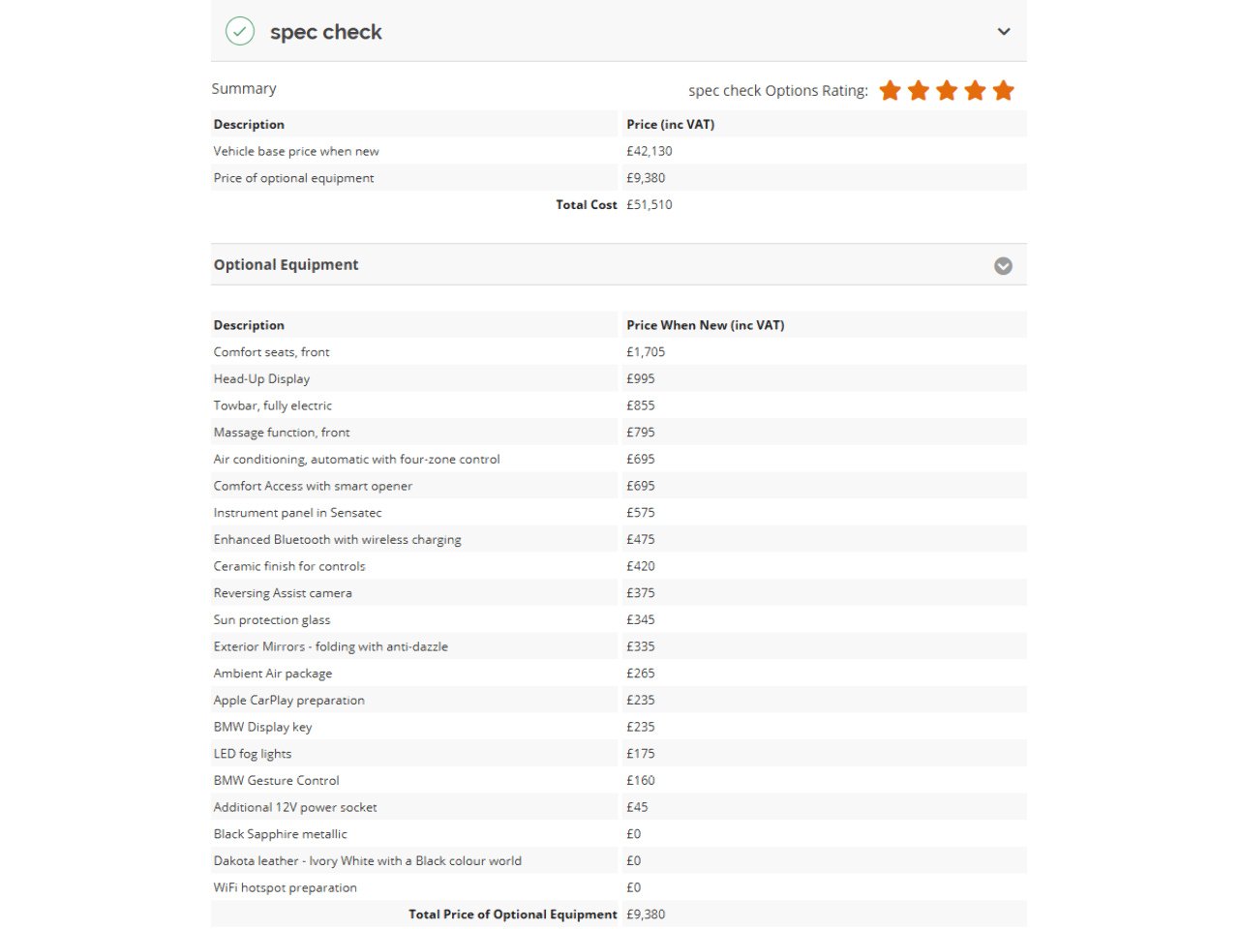The image size is (1239, 929).
Task: Collapse the spec check section chevron
Action: (x=1004, y=32)
